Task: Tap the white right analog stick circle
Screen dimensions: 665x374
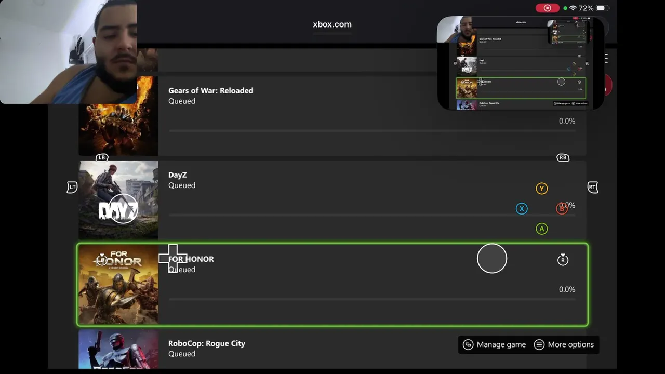Action: point(492,258)
